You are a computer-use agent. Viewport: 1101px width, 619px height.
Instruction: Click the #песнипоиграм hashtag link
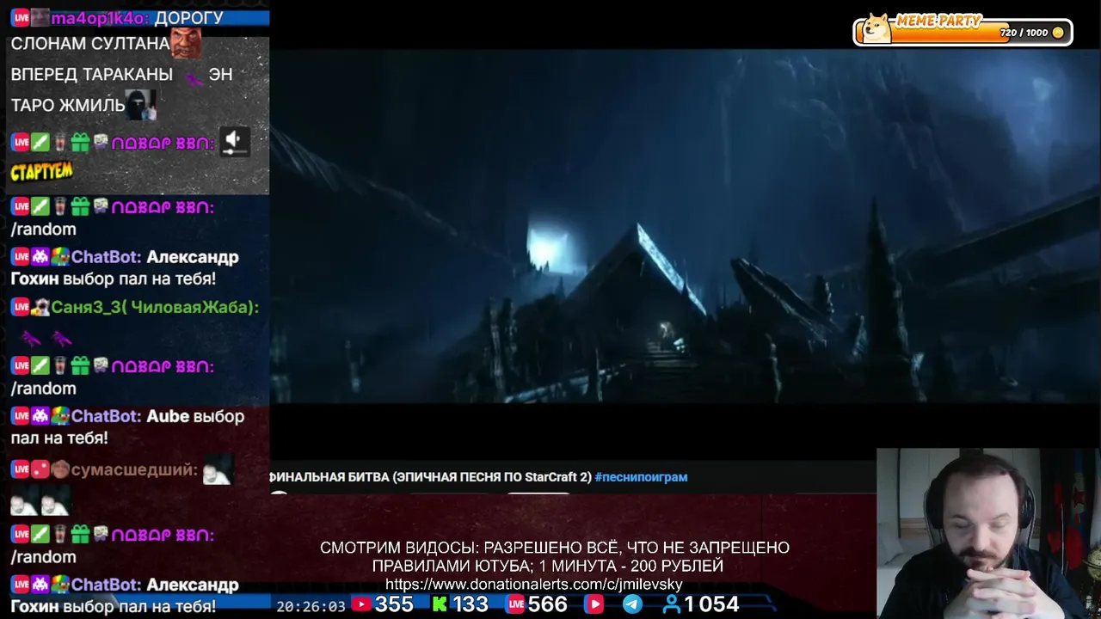coord(641,477)
